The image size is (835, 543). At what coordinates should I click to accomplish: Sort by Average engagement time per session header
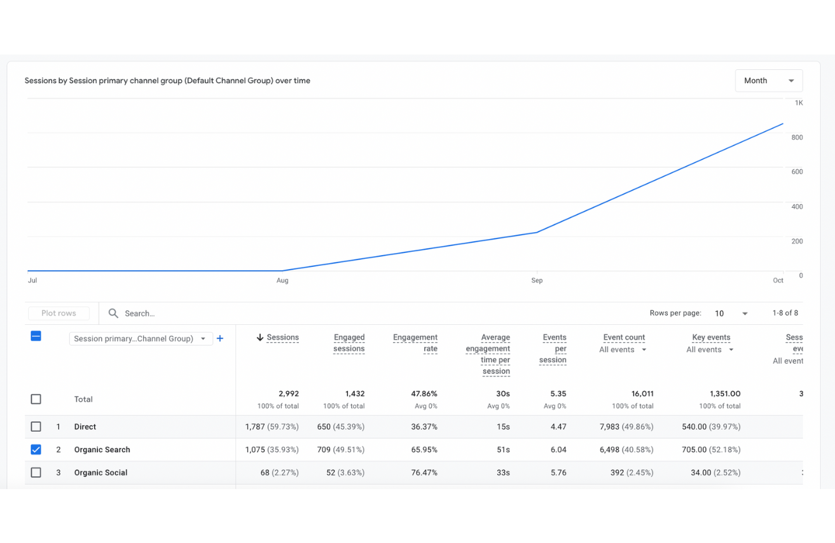coord(488,354)
